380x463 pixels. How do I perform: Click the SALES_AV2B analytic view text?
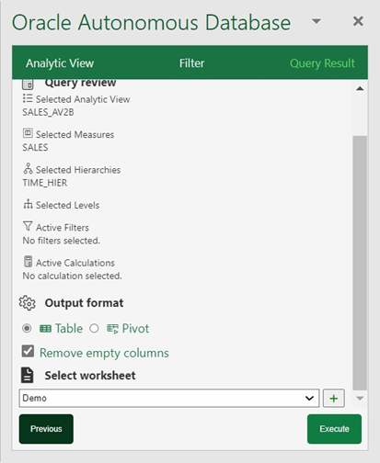click(x=48, y=112)
